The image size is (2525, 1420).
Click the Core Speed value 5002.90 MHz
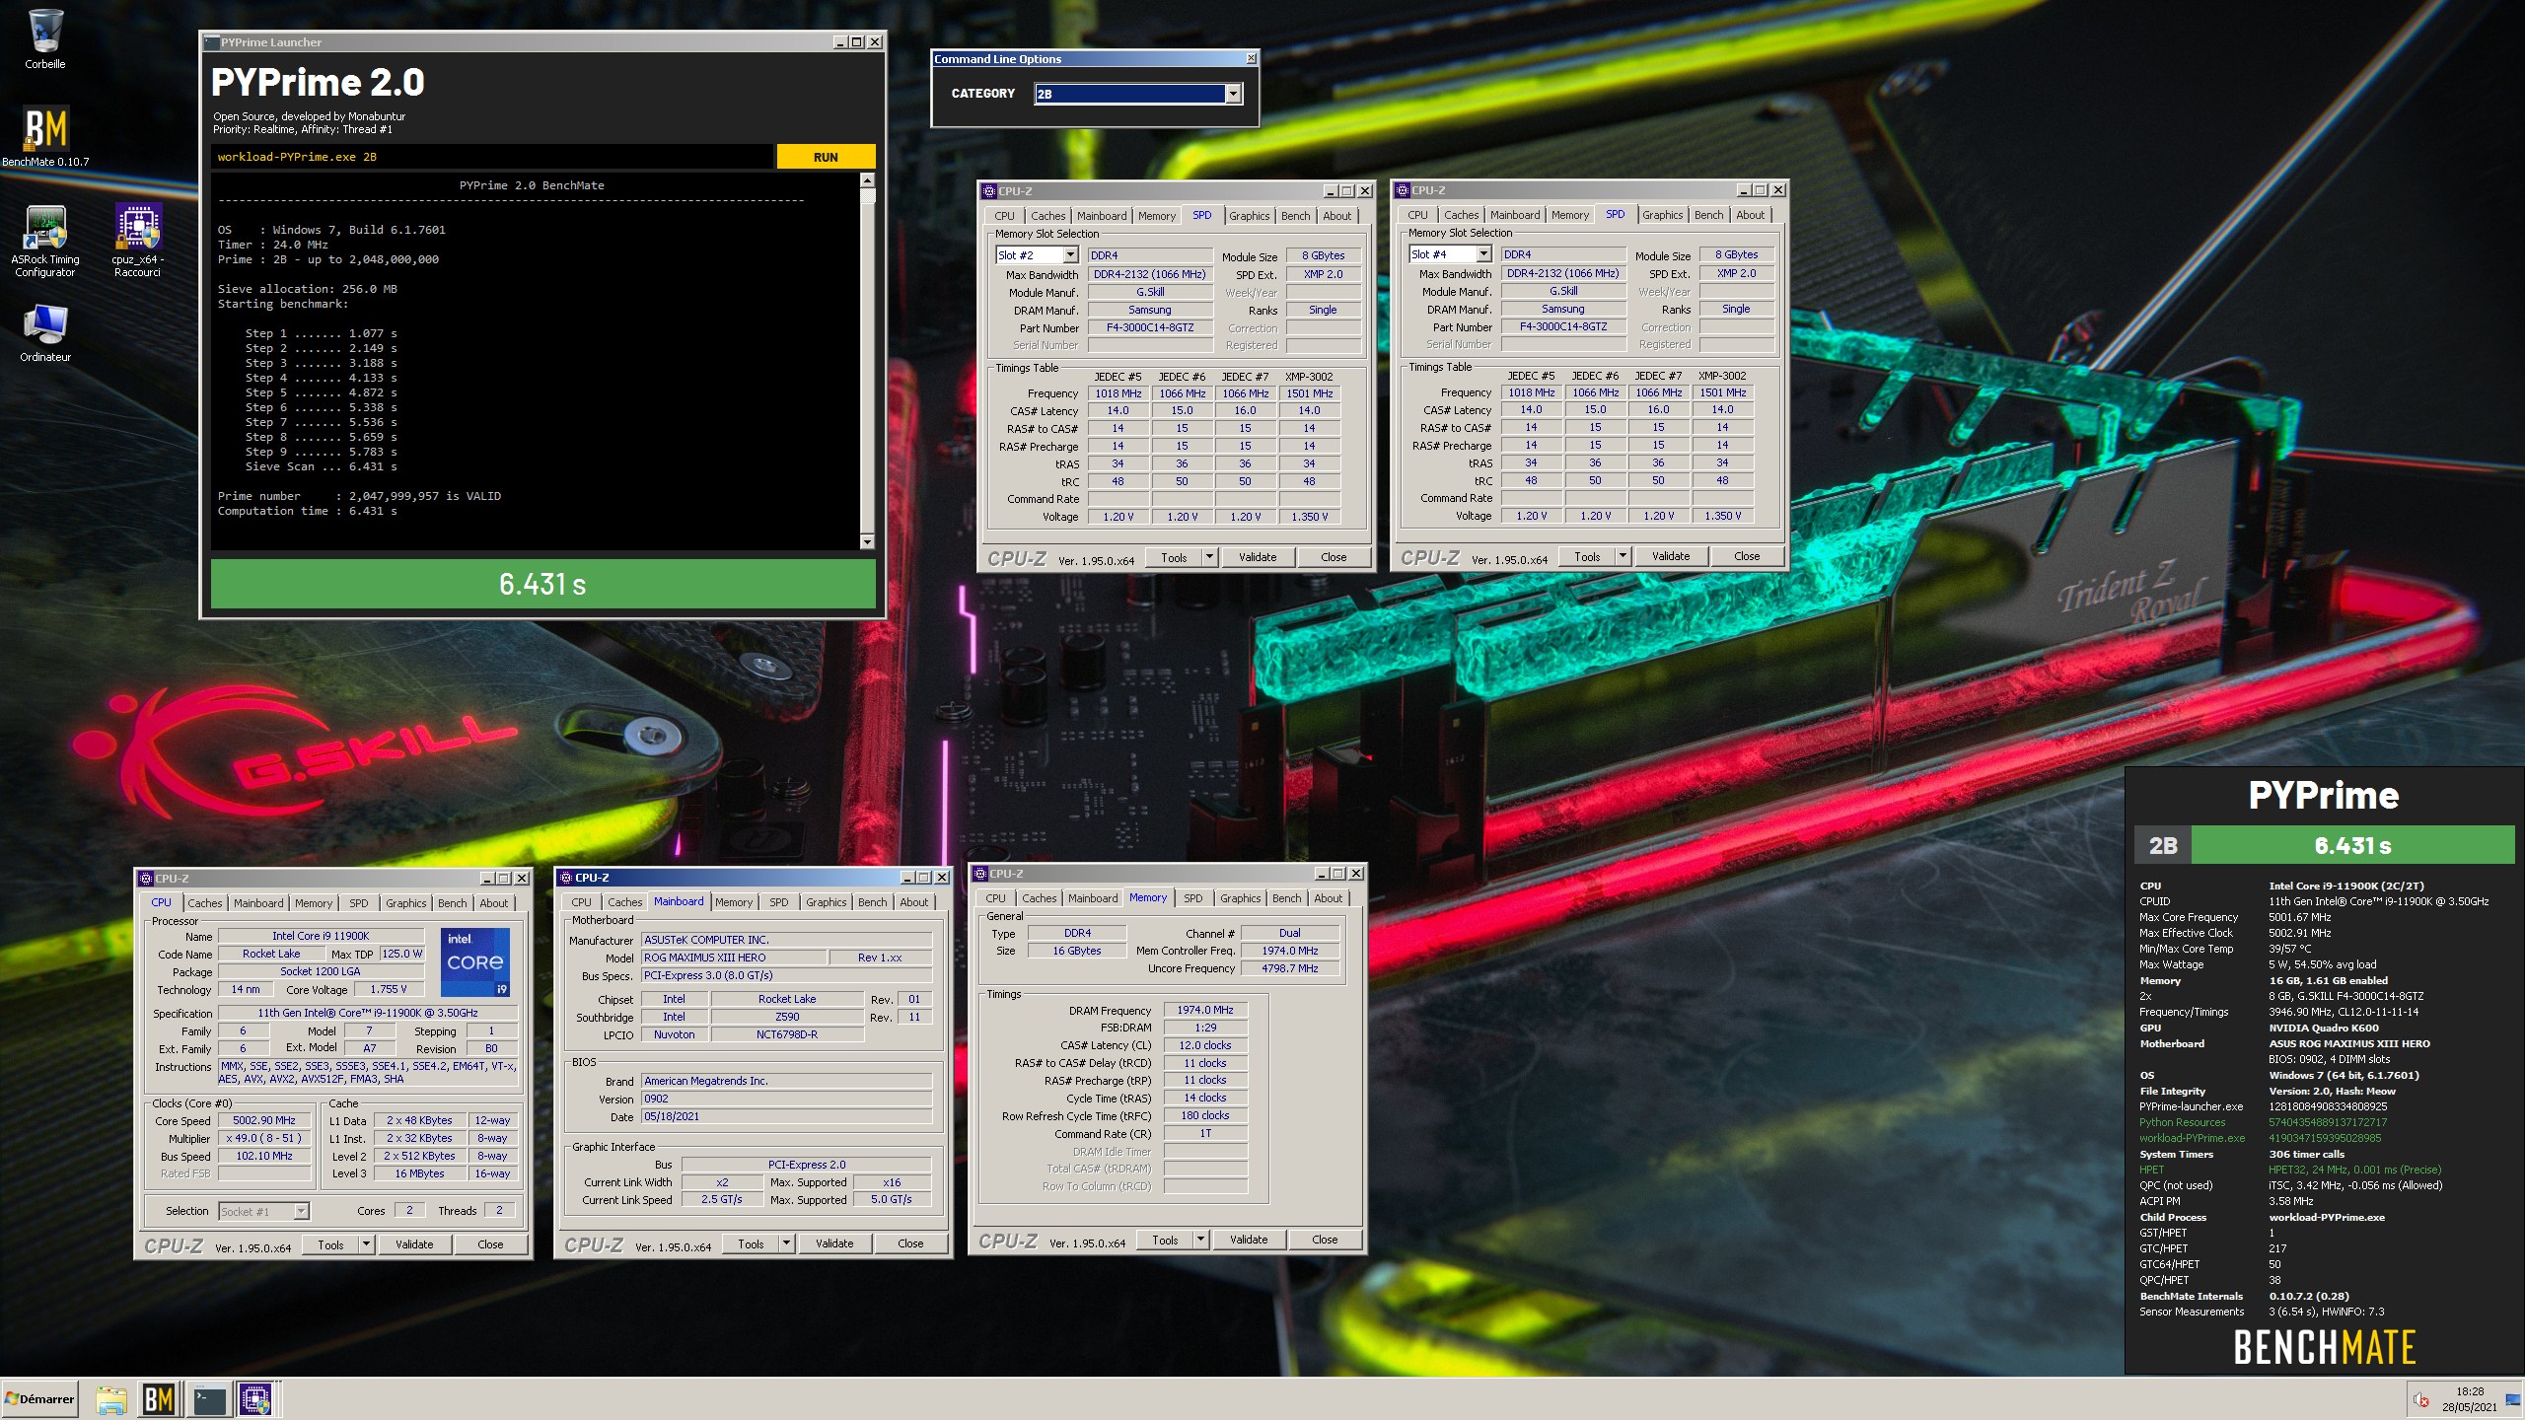click(264, 1120)
